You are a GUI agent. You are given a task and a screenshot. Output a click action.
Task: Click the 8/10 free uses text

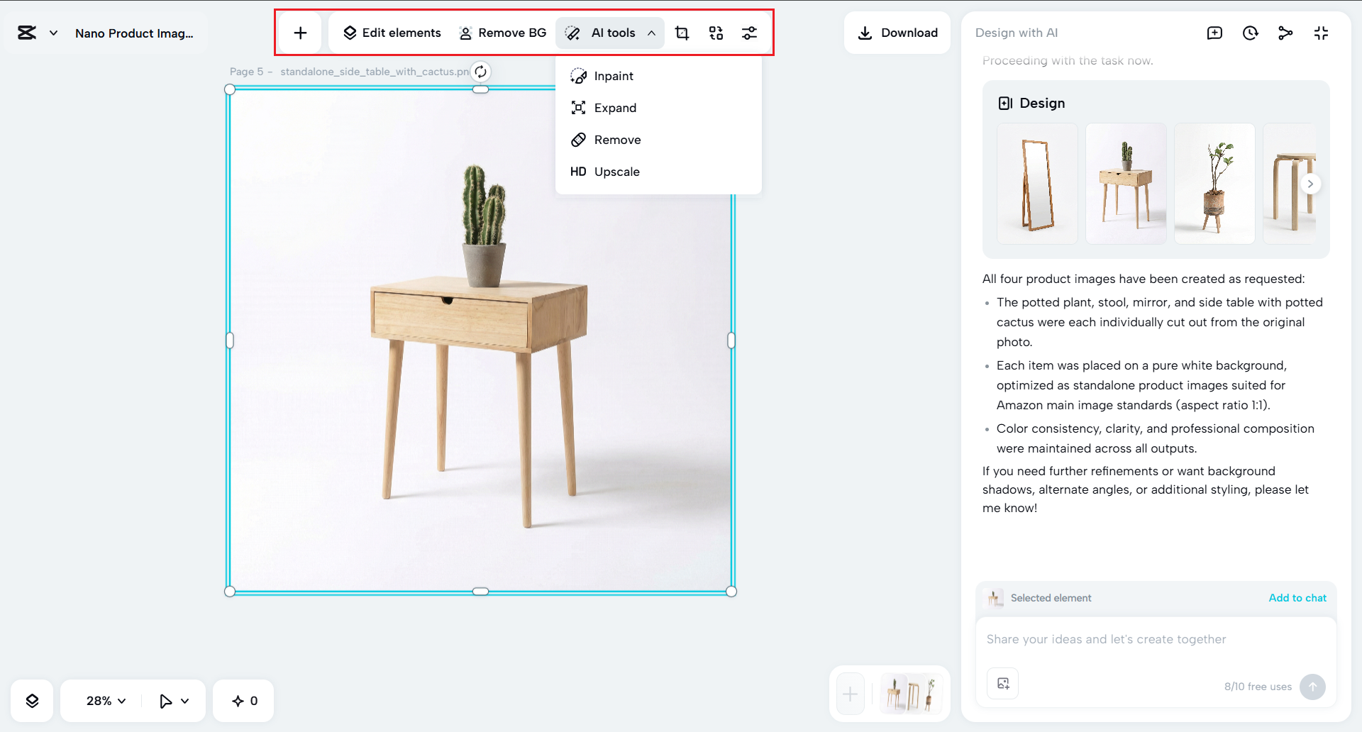pos(1258,687)
